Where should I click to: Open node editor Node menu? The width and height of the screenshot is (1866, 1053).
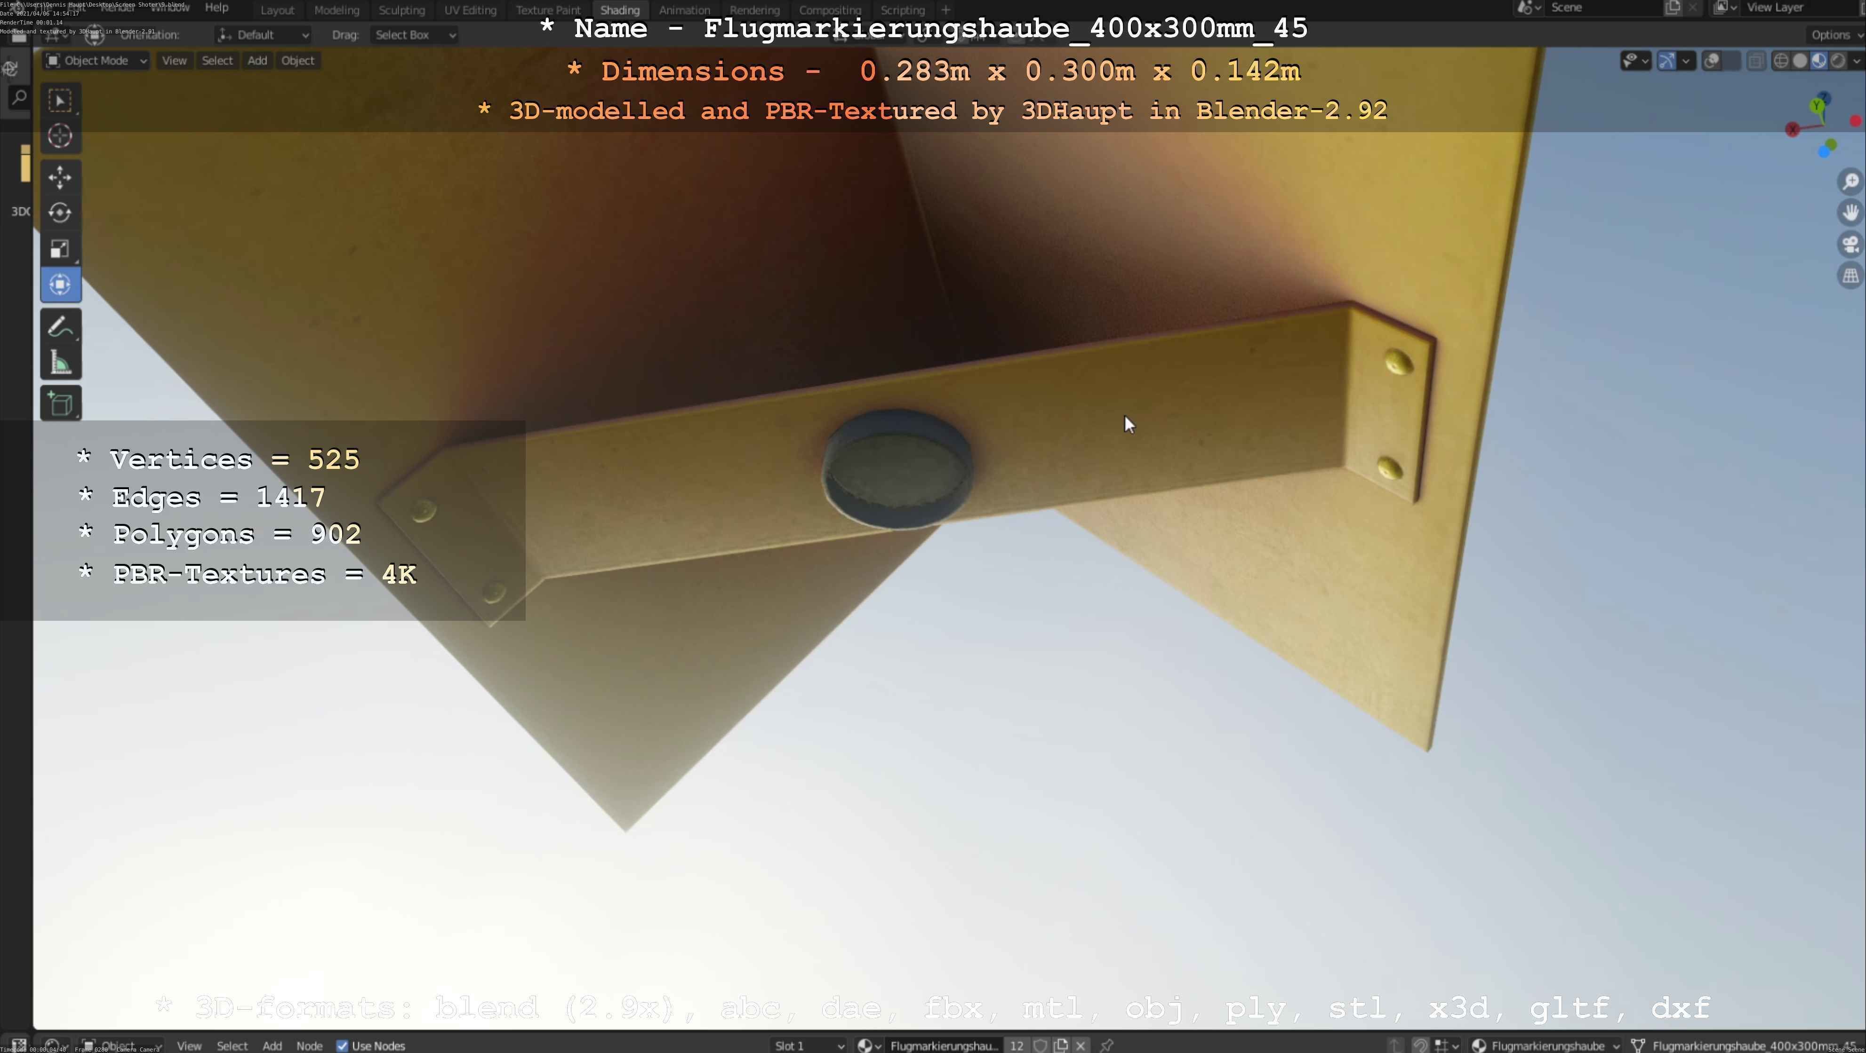tap(309, 1046)
